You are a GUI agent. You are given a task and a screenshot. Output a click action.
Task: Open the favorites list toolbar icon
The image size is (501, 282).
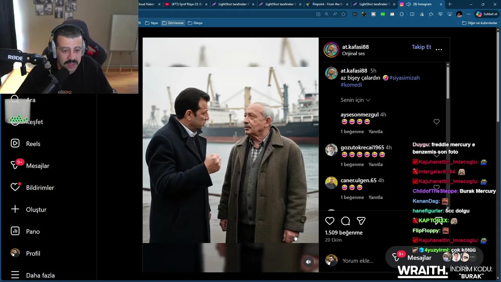(x=431, y=14)
